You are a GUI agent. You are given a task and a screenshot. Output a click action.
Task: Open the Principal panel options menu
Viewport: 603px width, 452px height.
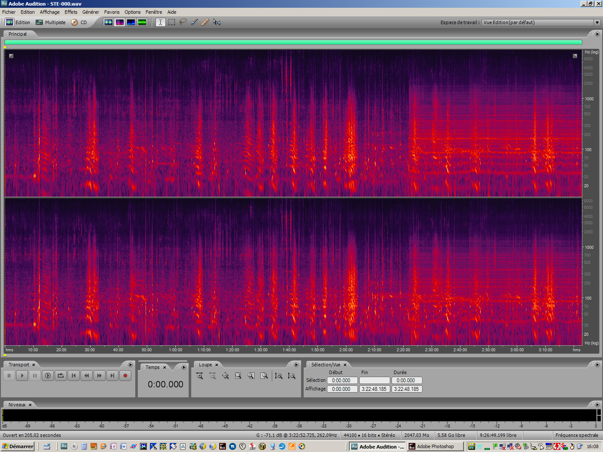coord(597,34)
